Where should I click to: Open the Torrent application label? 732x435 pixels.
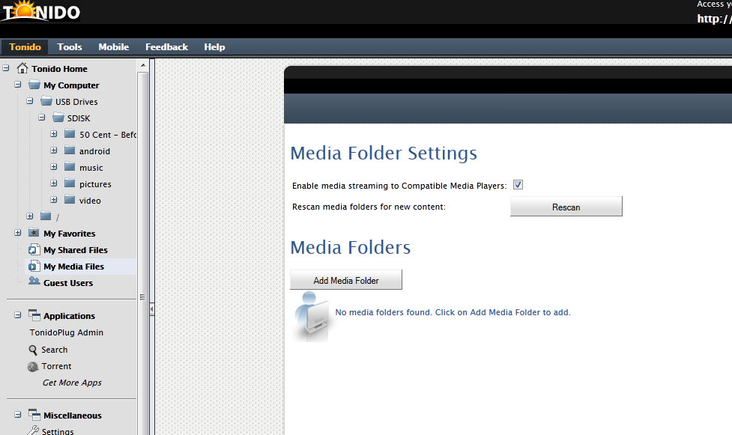point(56,366)
